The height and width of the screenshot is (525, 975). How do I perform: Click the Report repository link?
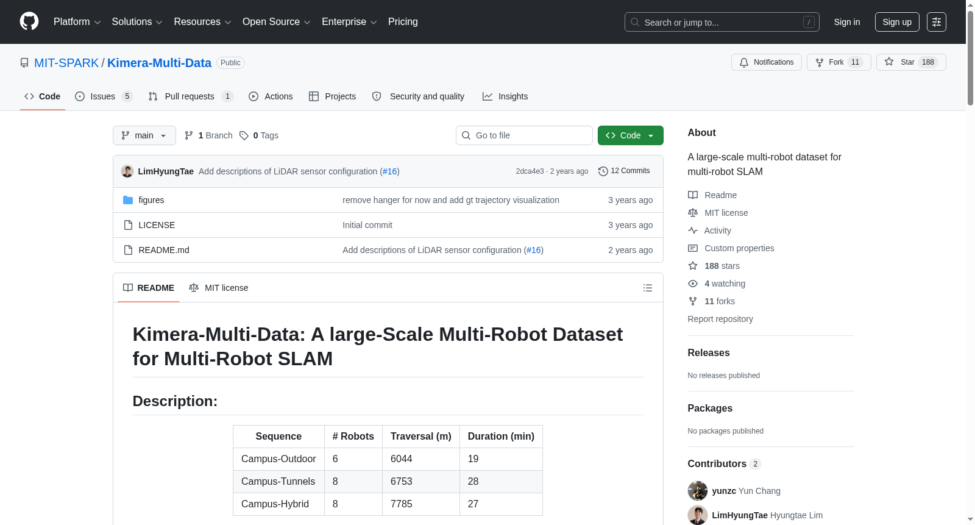(720, 319)
